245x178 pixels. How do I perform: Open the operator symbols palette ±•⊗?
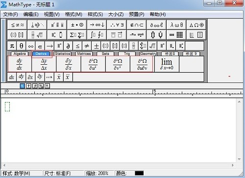[77, 25]
